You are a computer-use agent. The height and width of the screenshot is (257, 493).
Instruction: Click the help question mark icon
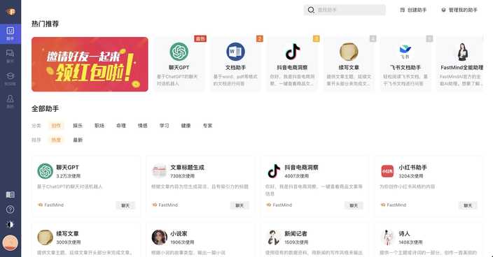tap(11, 210)
